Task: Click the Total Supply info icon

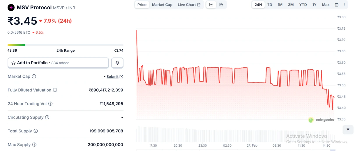Action: coord(36,131)
